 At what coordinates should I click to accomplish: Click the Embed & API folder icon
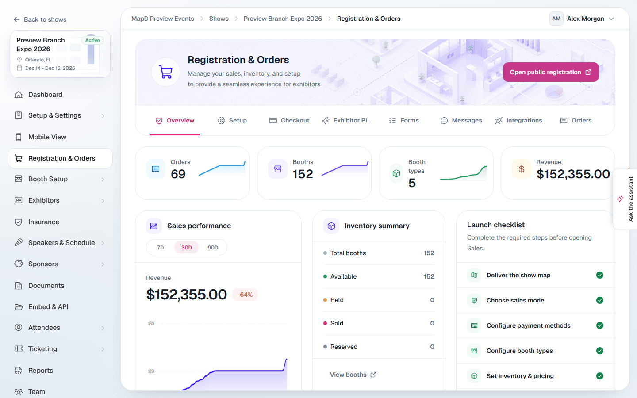pyautogui.click(x=19, y=307)
